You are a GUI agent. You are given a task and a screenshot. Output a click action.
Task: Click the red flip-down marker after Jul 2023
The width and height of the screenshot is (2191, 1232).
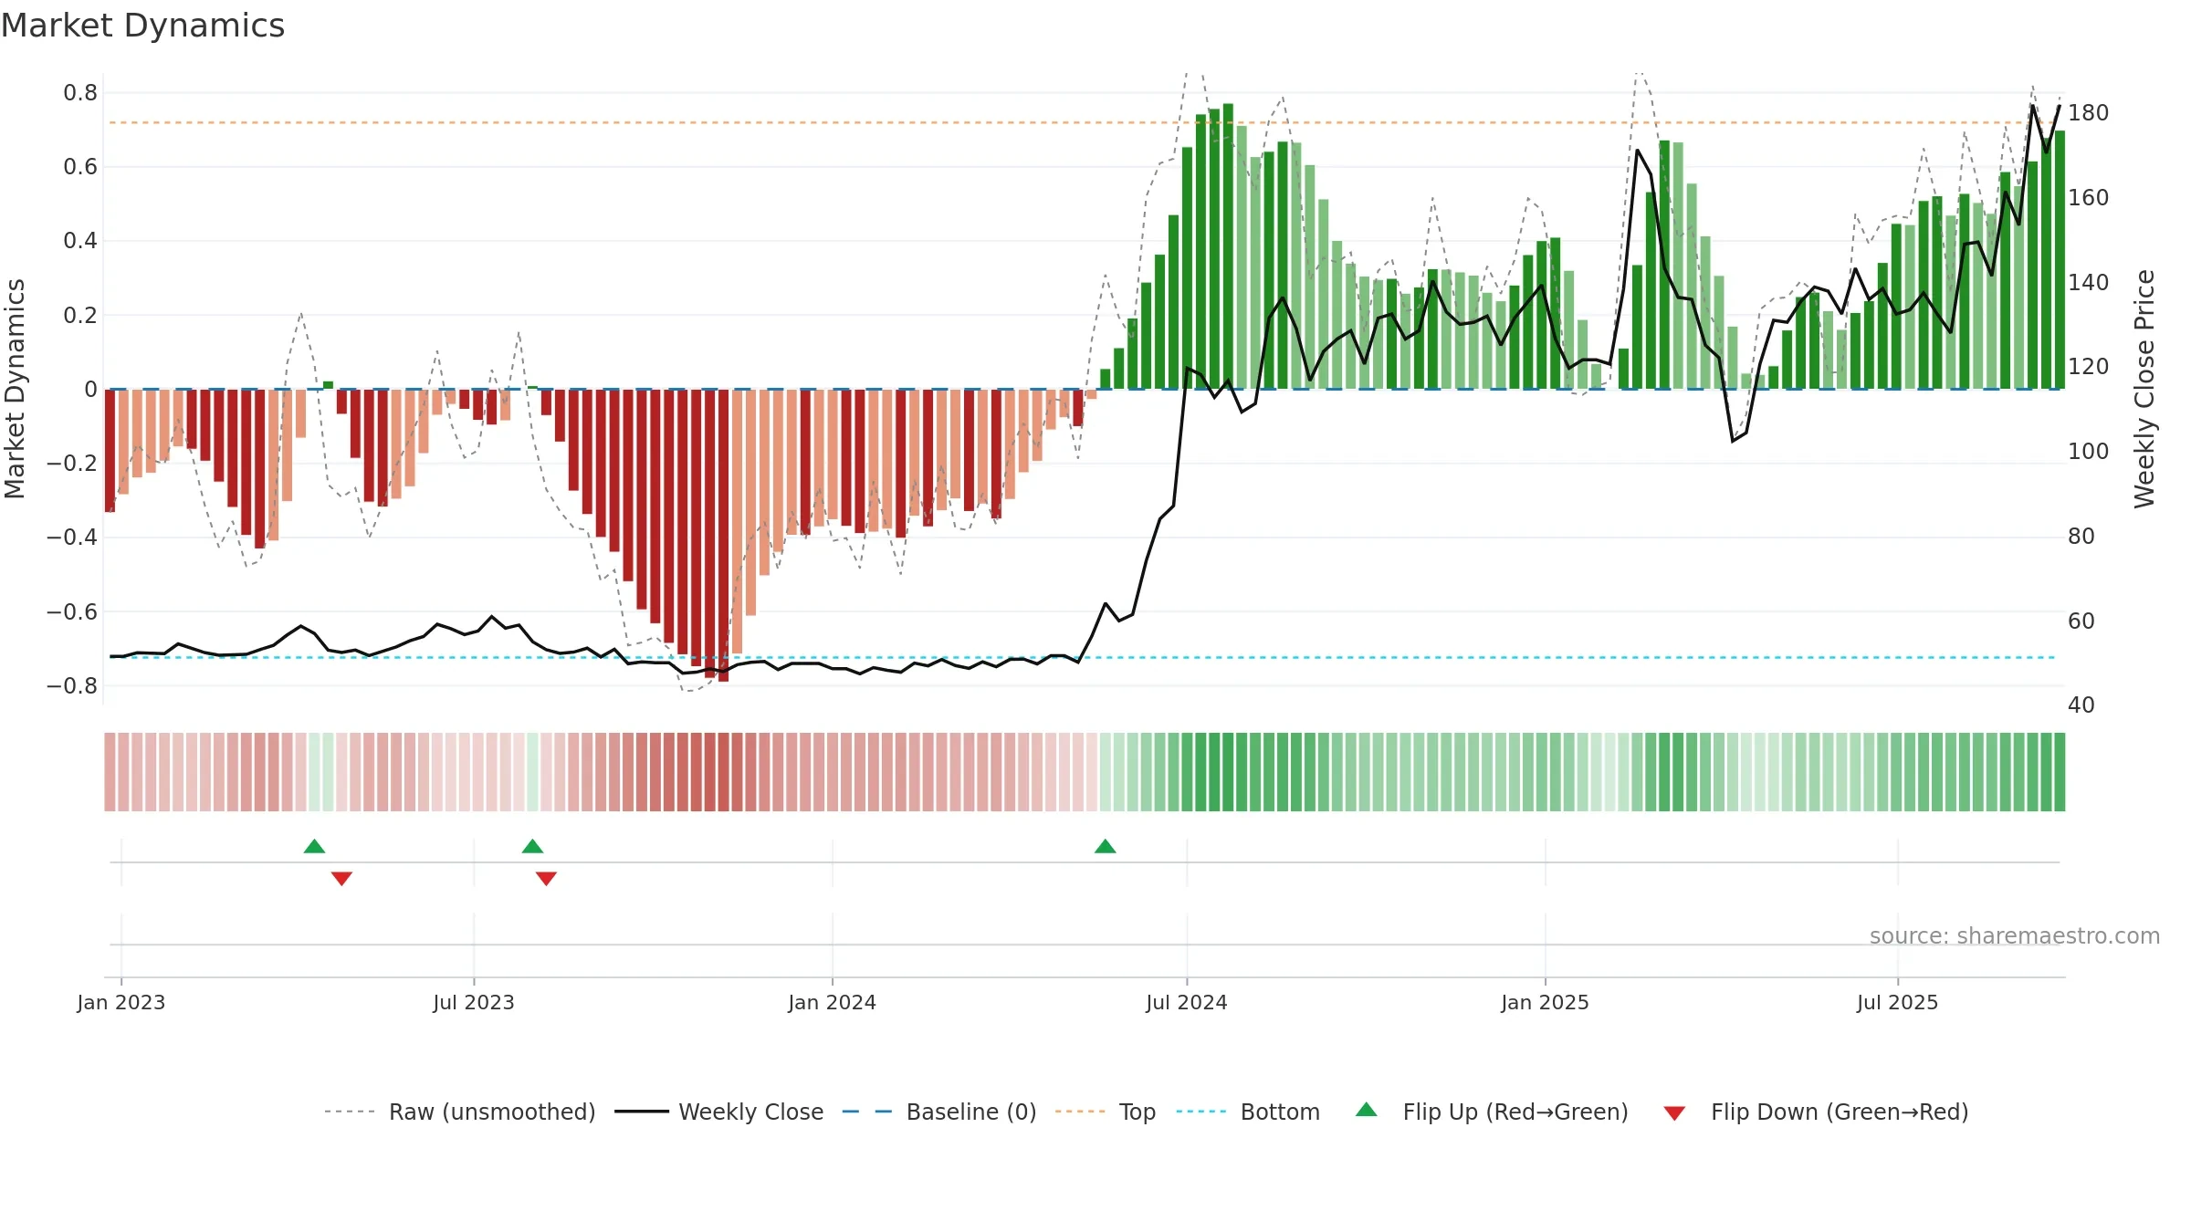546,878
